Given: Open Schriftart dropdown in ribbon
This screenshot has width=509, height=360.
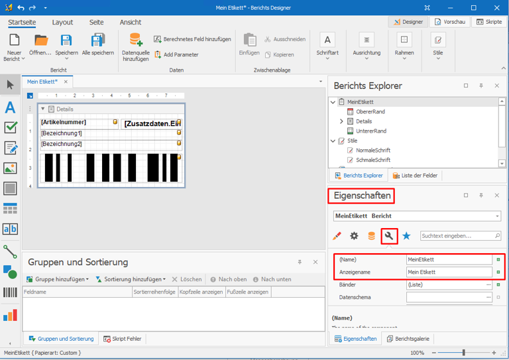Looking at the screenshot, I should (327, 59).
